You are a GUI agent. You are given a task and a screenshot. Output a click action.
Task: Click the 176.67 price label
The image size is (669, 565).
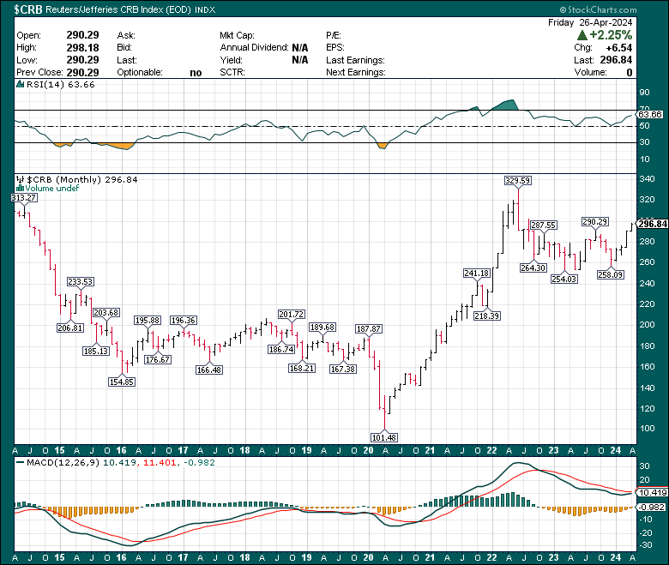coord(158,359)
